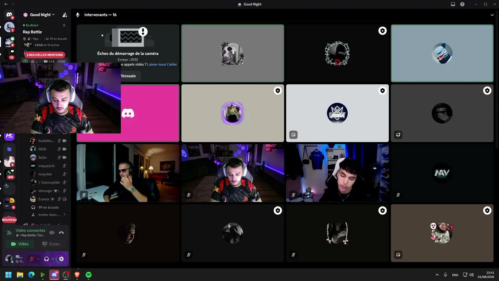Start screen share with Écran button

[x=51, y=244]
